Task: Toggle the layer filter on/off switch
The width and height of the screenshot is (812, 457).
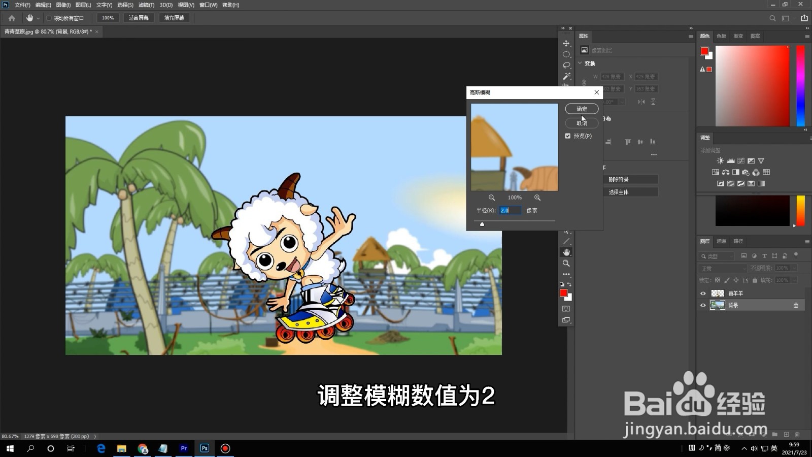Action: (796, 255)
